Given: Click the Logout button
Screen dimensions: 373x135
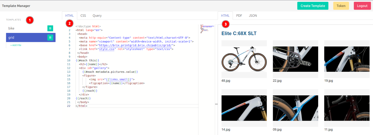Looking at the screenshot, I should [362, 6].
